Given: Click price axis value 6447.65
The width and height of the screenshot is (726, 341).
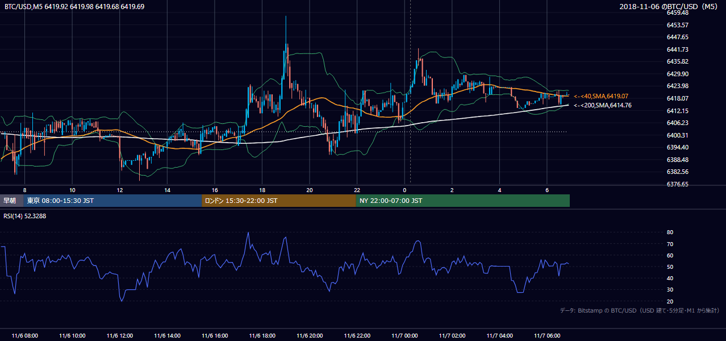Looking at the screenshot, I should (x=677, y=37).
